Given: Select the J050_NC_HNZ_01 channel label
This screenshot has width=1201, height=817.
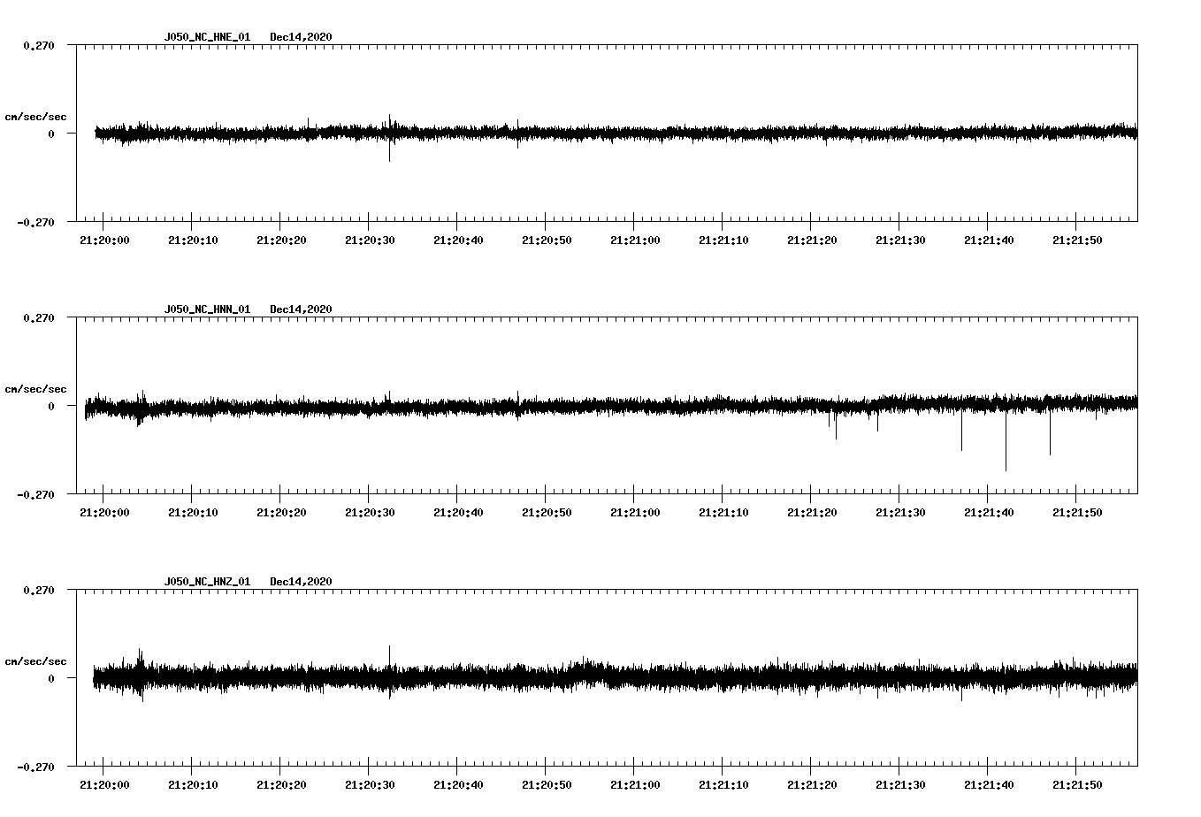Looking at the screenshot, I should click(x=206, y=581).
